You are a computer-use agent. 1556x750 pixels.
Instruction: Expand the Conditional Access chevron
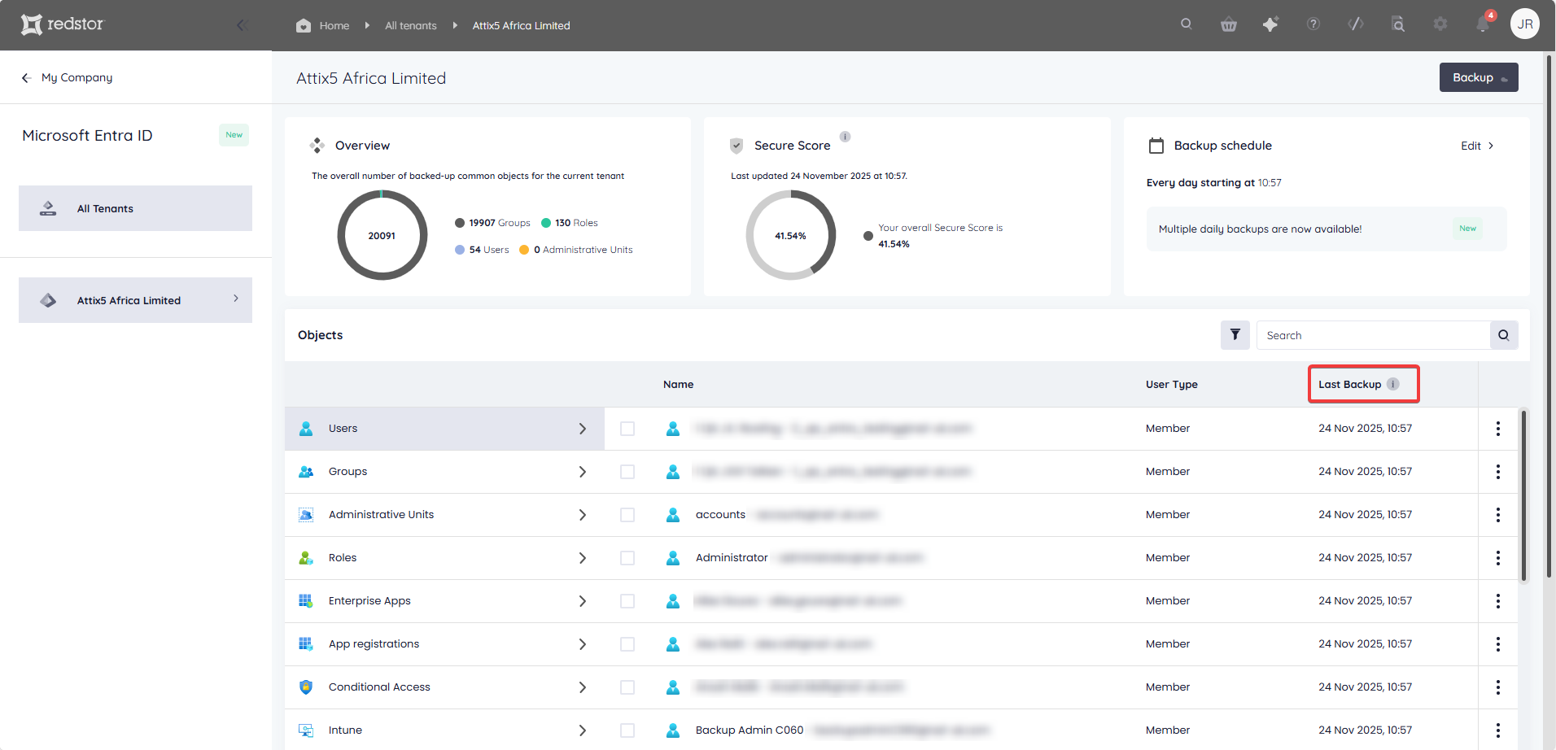point(583,687)
